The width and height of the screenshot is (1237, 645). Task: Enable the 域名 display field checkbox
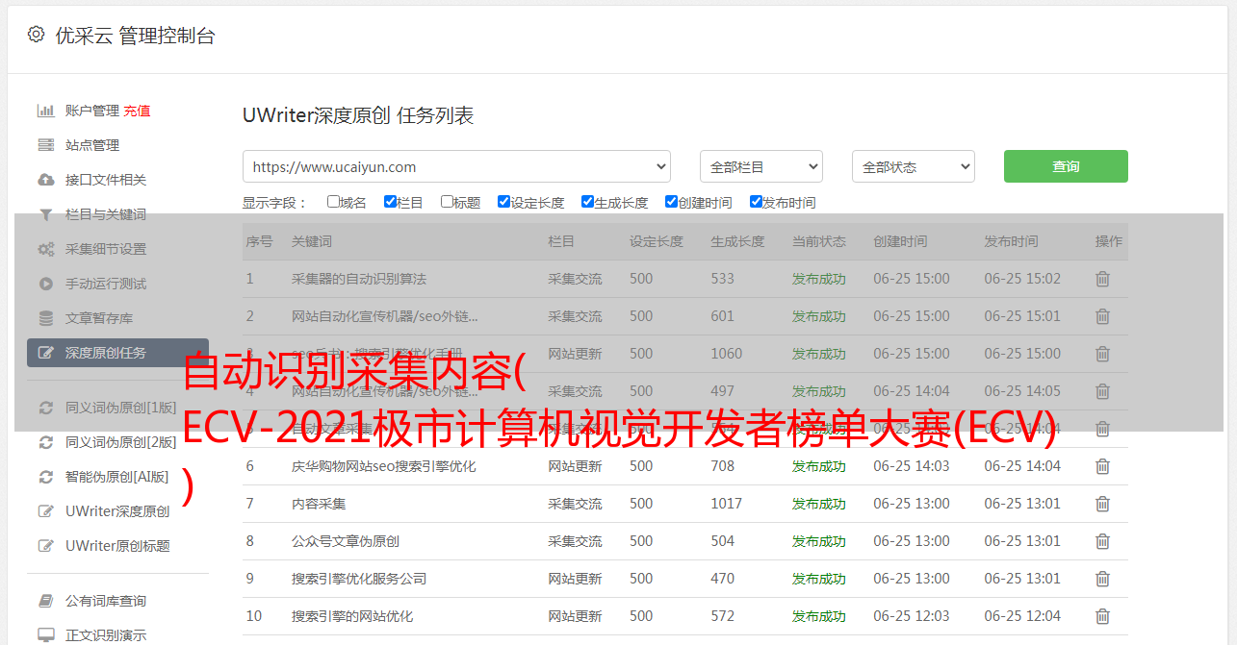pyautogui.click(x=333, y=202)
